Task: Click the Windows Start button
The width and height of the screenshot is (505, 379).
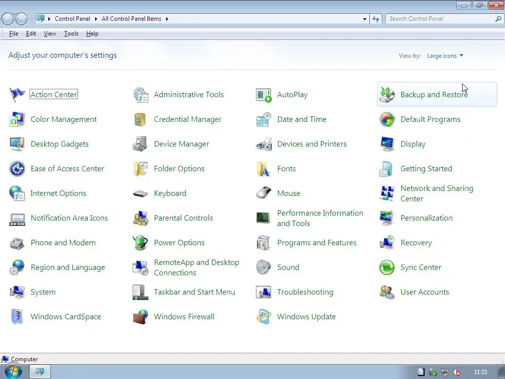Action: coord(13,371)
